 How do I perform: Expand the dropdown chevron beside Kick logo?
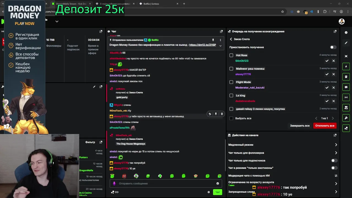[57, 21]
